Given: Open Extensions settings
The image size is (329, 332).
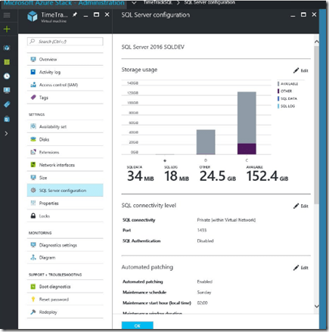Looking at the screenshot, I should [65, 152].
